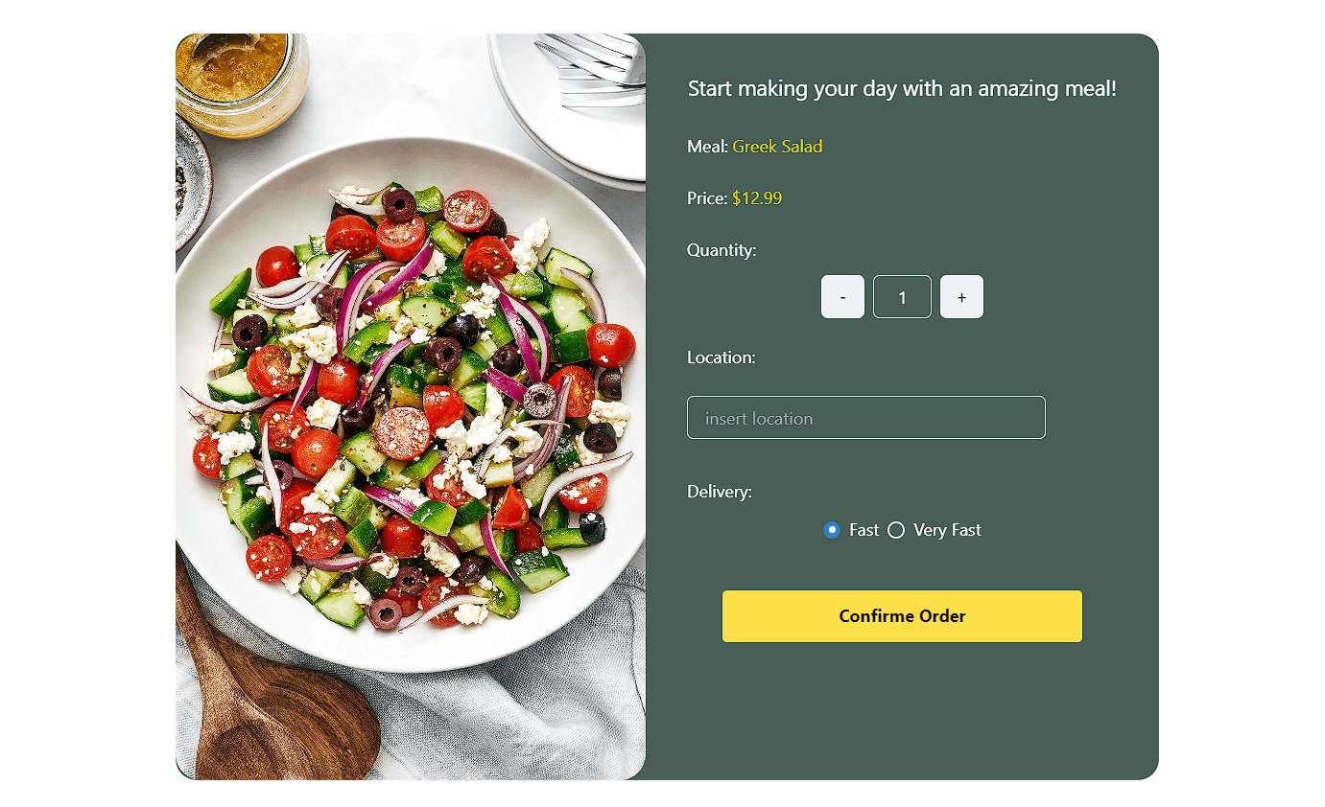
Task: Click the Confirme Order button
Action: (902, 616)
